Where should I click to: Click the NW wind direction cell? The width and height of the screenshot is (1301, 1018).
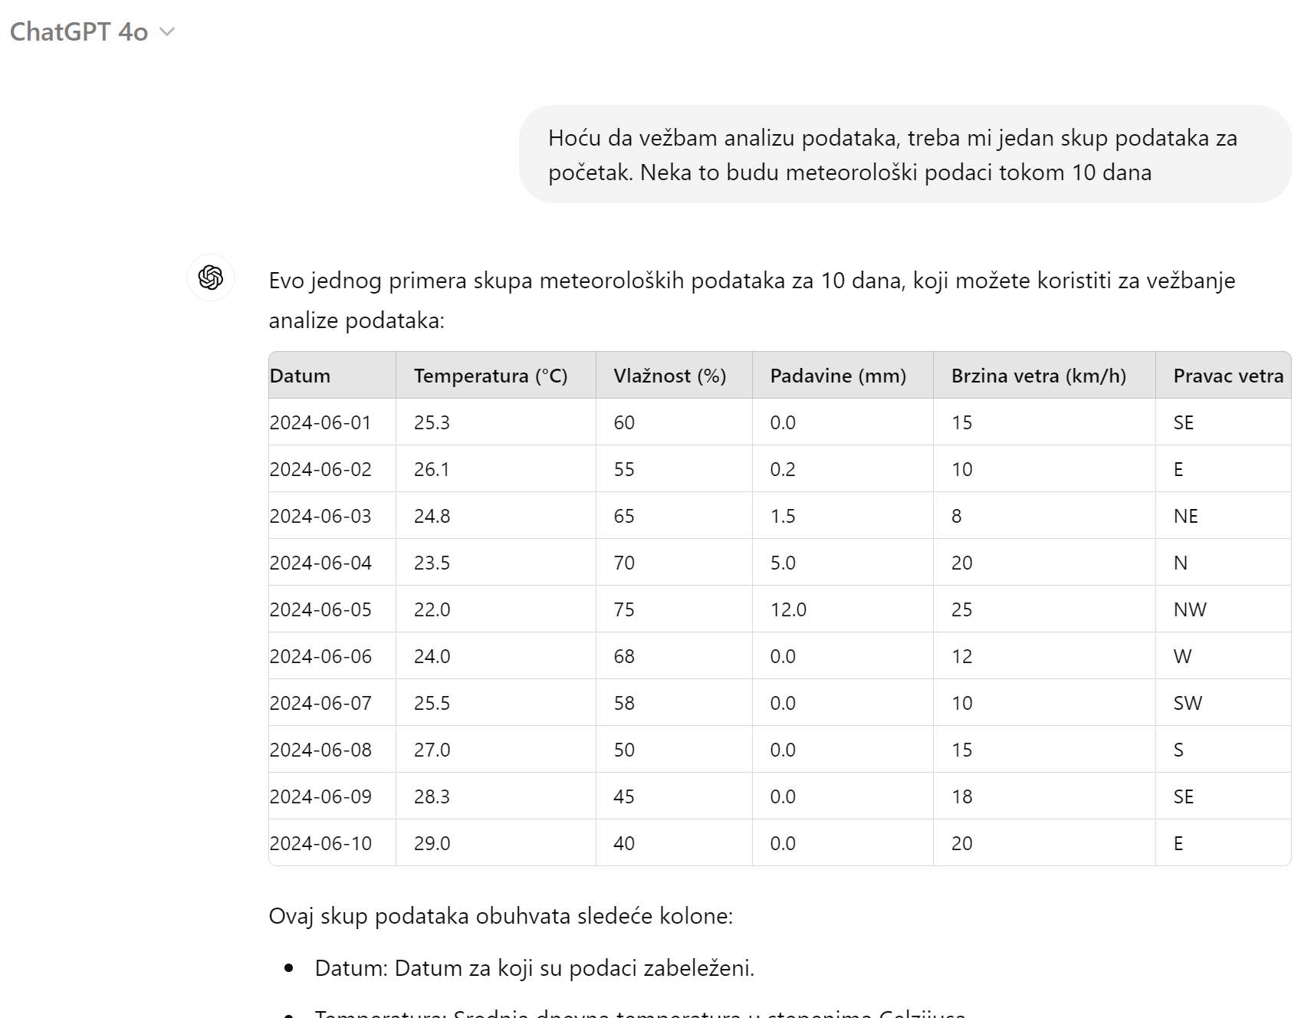pos(1224,609)
